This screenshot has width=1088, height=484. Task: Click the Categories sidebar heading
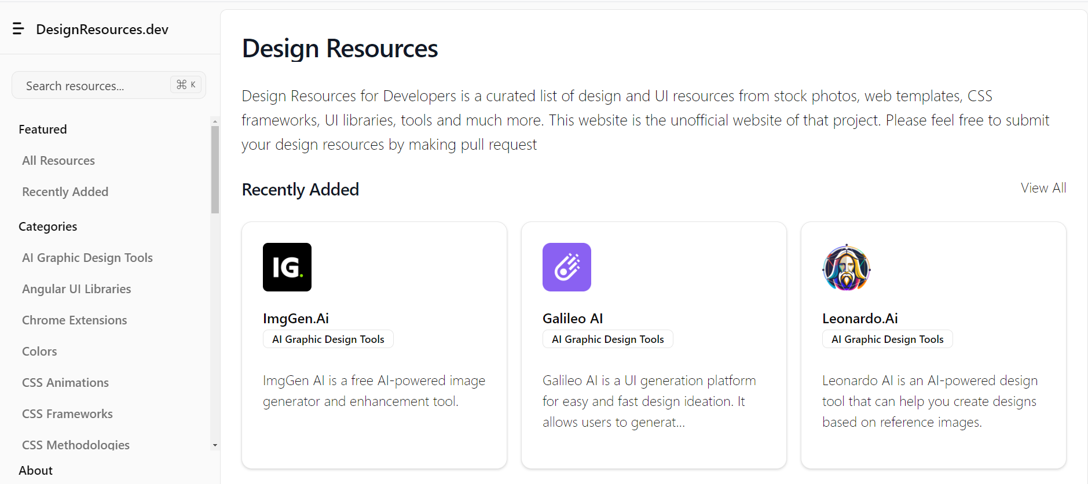pos(47,227)
